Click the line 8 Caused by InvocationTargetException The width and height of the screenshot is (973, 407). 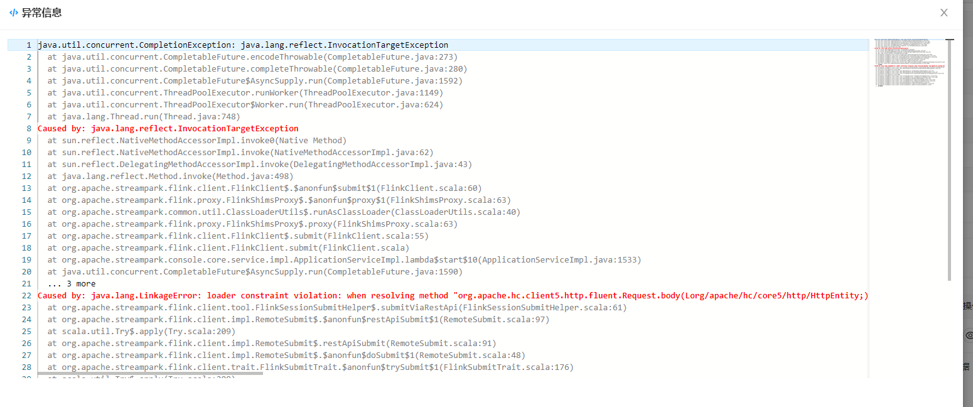pos(168,129)
